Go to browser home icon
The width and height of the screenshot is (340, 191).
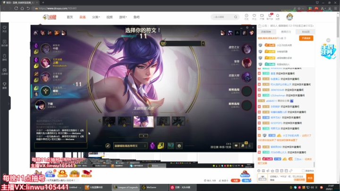point(22,8)
